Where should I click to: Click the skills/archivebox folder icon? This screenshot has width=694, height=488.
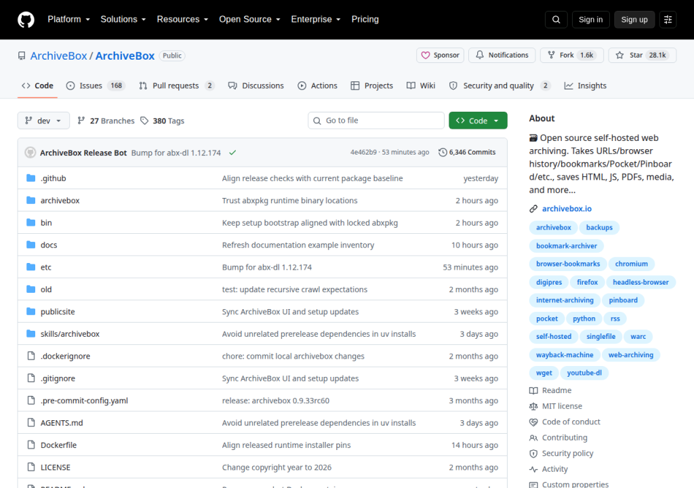[30, 333]
